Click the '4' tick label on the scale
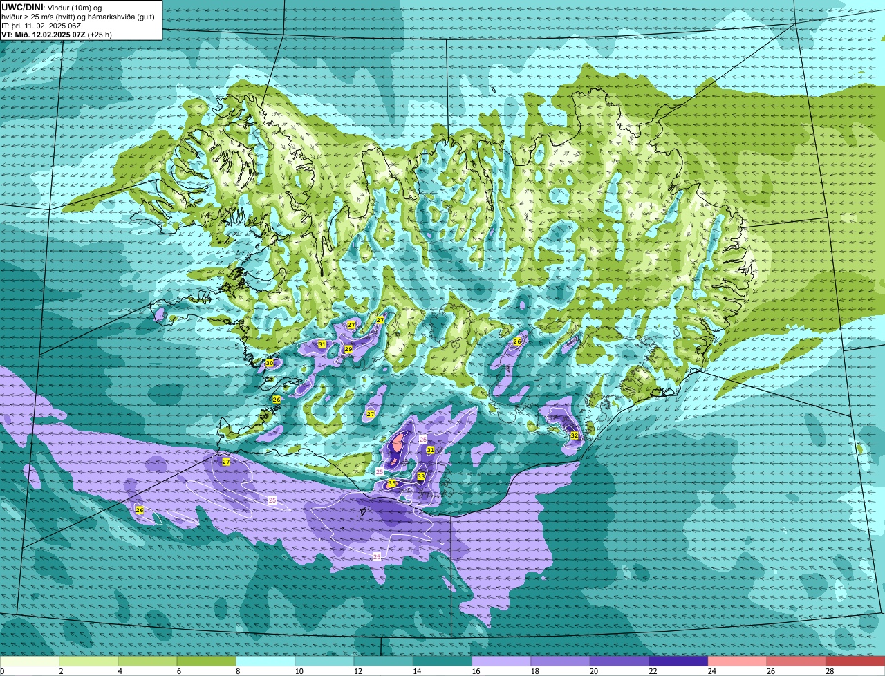The width and height of the screenshot is (885, 676). pyautogui.click(x=120, y=671)
